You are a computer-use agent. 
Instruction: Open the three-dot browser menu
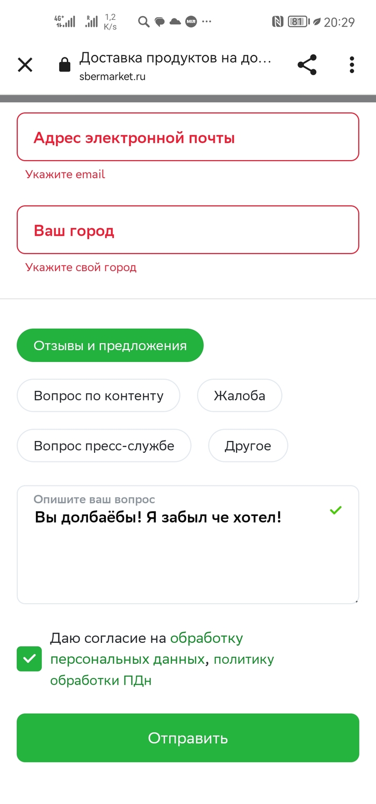pyautogui.click(x=352, y=65)
